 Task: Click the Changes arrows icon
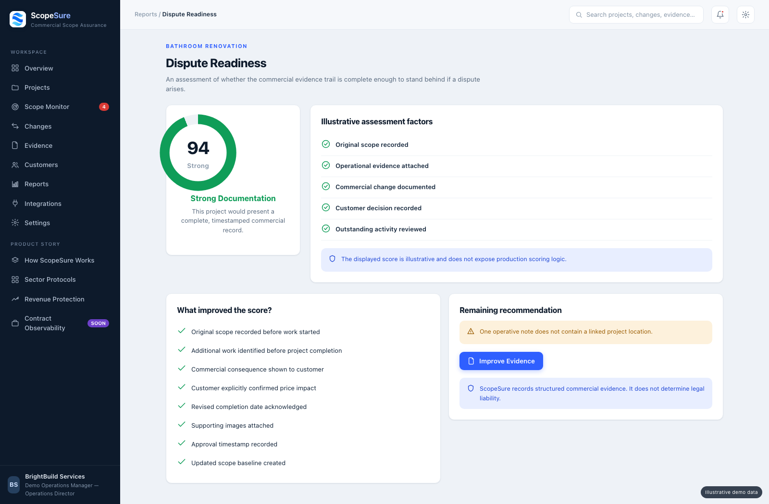[15, 126]
